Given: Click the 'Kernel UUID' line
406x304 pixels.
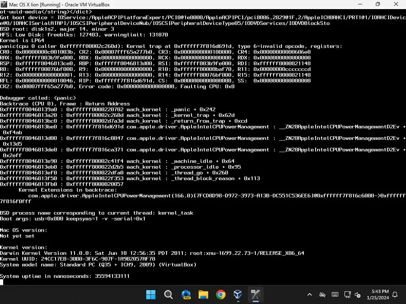Looking at the screenshot, I should [x=78, y=259].
